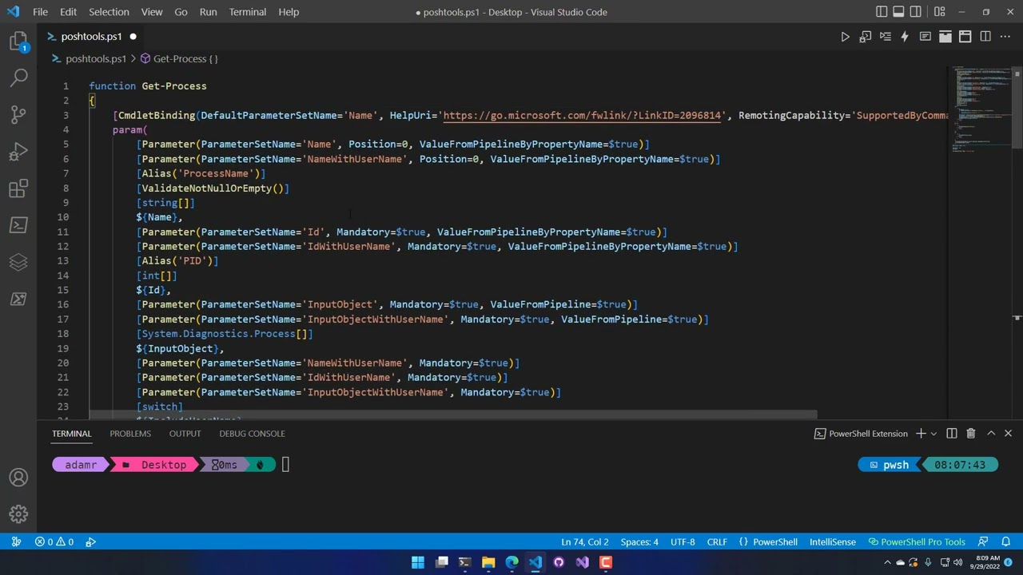
Task: Click the CRLF line ending indicator
Action: (717, 542)
